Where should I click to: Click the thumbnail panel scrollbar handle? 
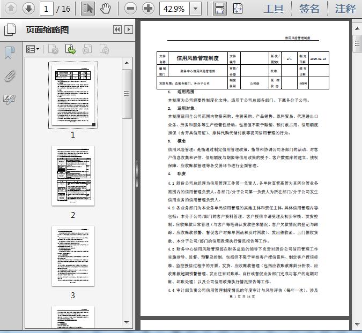coord(127,94)
